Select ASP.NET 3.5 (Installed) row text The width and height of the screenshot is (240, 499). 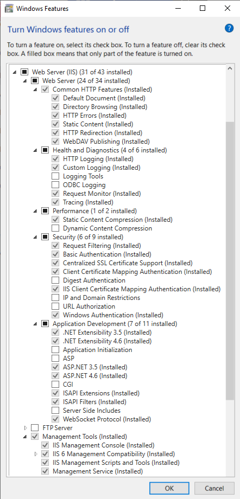coord(95,367)
